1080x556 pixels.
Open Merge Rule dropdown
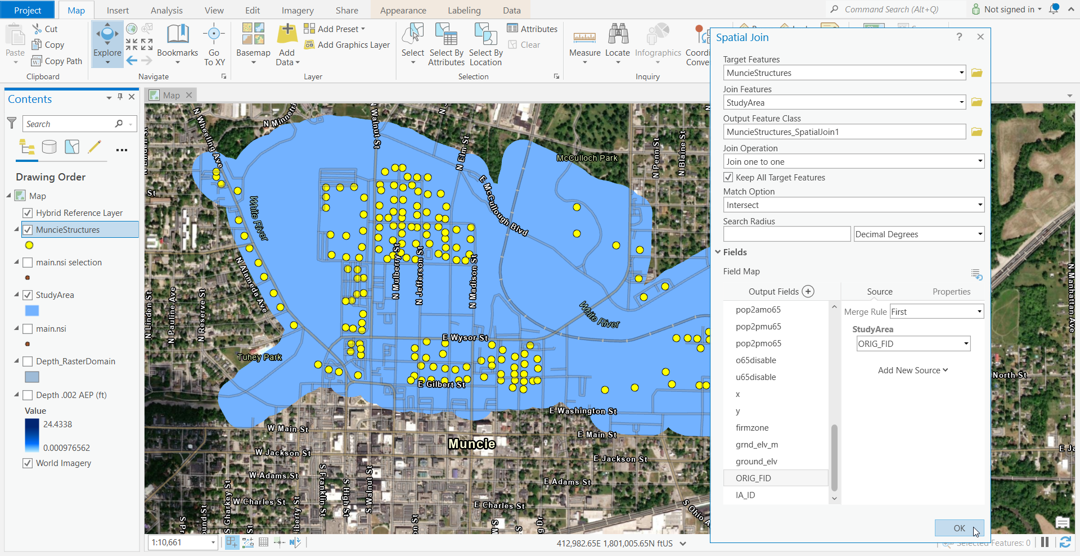[979, 311]
